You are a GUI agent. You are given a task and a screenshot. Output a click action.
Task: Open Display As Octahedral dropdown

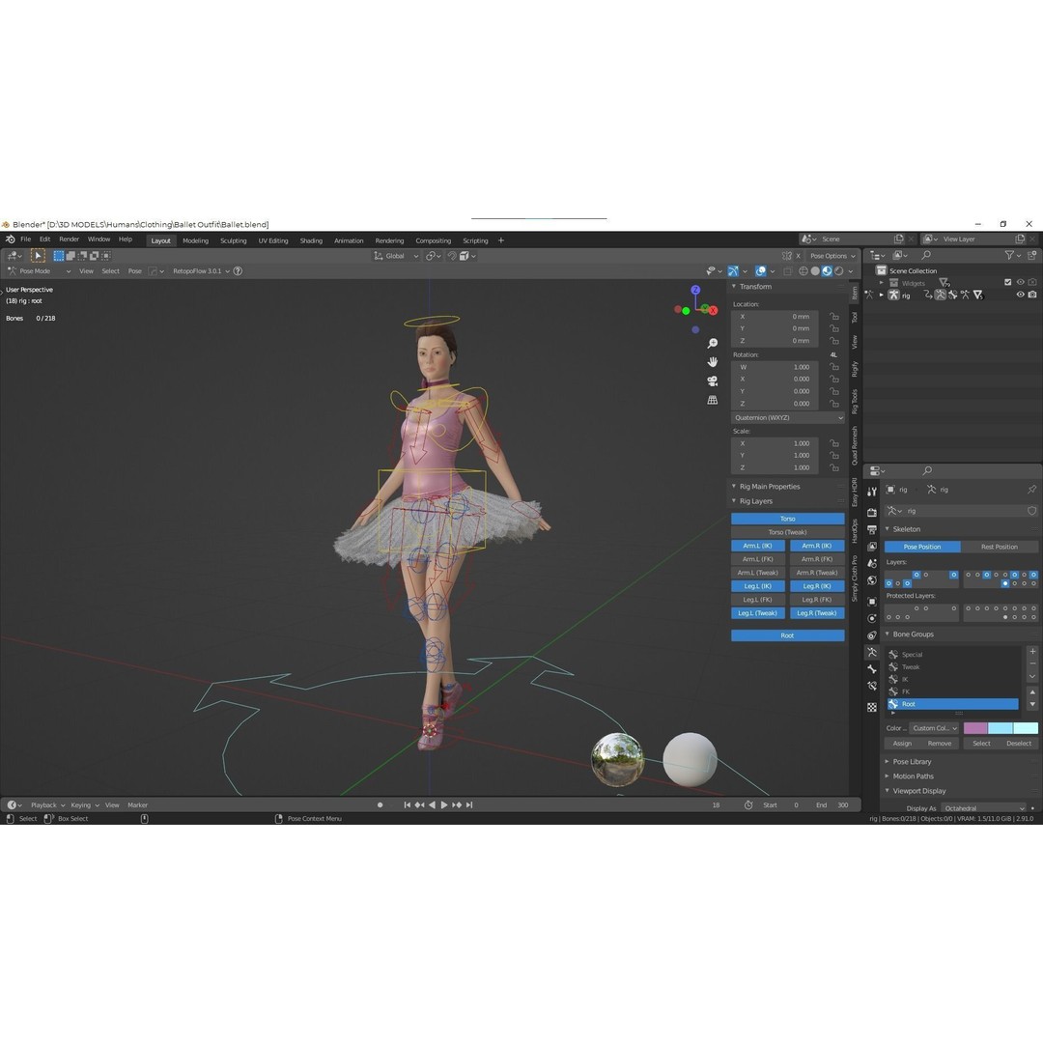[x=984, y=808]
